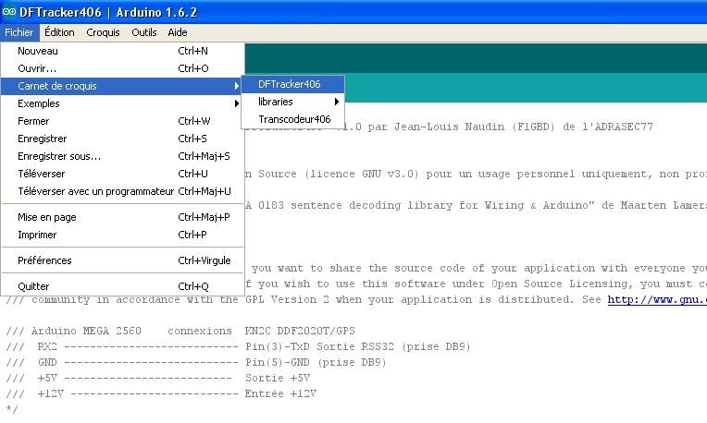Screen dimensions: 707x423
Task: Open Préférences from the Fichier menu
Action: point(123,260)
